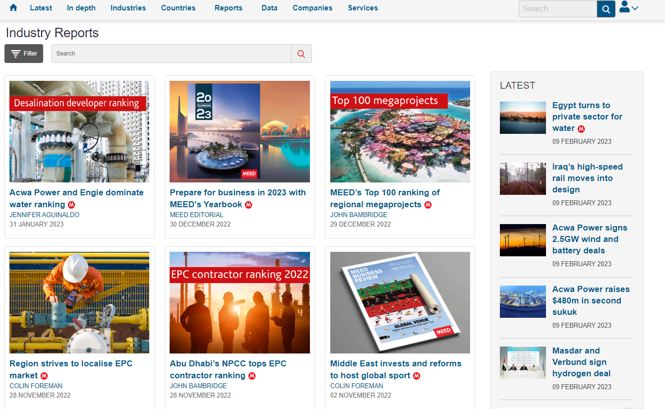The image size is (665, 409).
Task: Expand the Reports navigation item
Action: [x=228, y=8]
